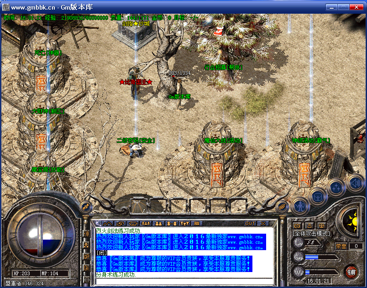Toggle the private whisper chat icon
The image size is (367, 288).
(86, 257)
